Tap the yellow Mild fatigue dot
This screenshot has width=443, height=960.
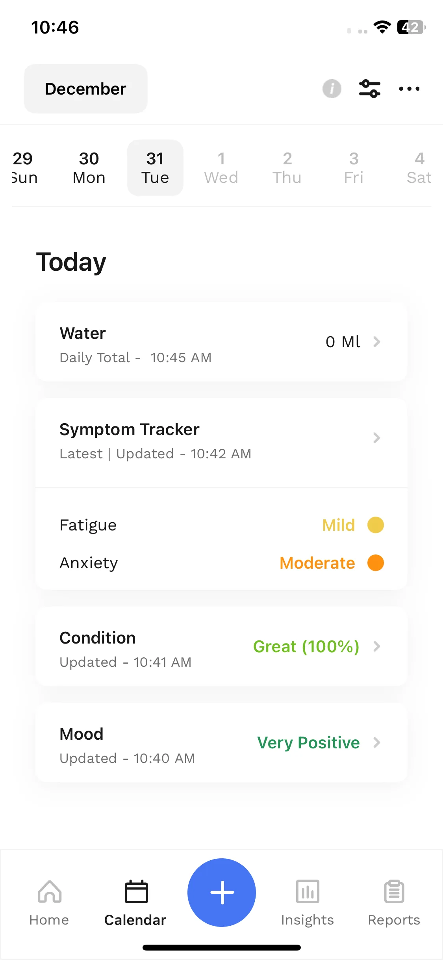376,525
